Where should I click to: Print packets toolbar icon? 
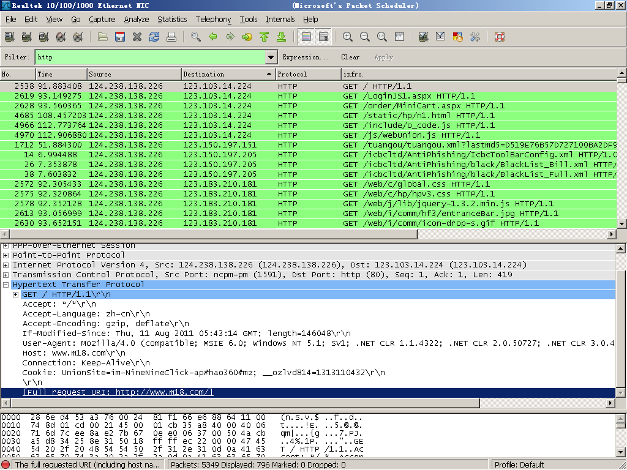coord(171,37)
